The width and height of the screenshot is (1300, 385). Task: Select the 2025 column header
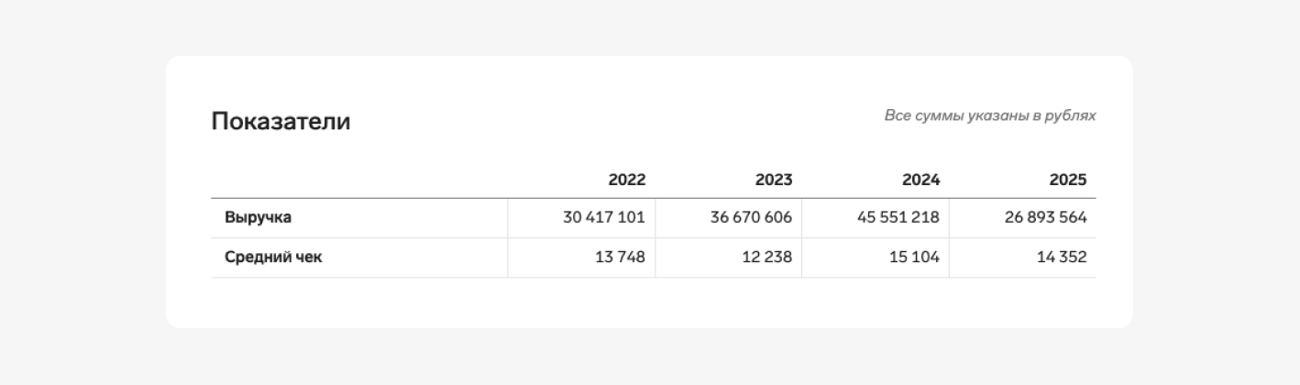point(1068,180)
